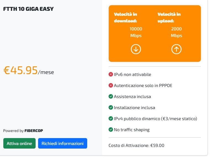Click green check beside Installazione inclusa
This screenshot has height=161, width=210.
click(111, 108)
